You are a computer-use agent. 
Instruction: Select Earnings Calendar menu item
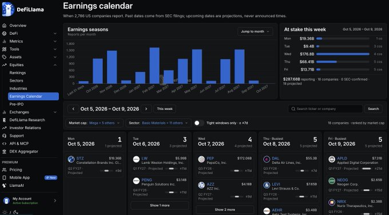33,96
